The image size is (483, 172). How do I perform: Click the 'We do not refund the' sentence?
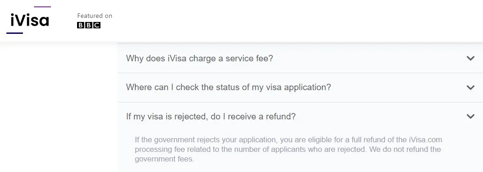(x=405, y=149)
